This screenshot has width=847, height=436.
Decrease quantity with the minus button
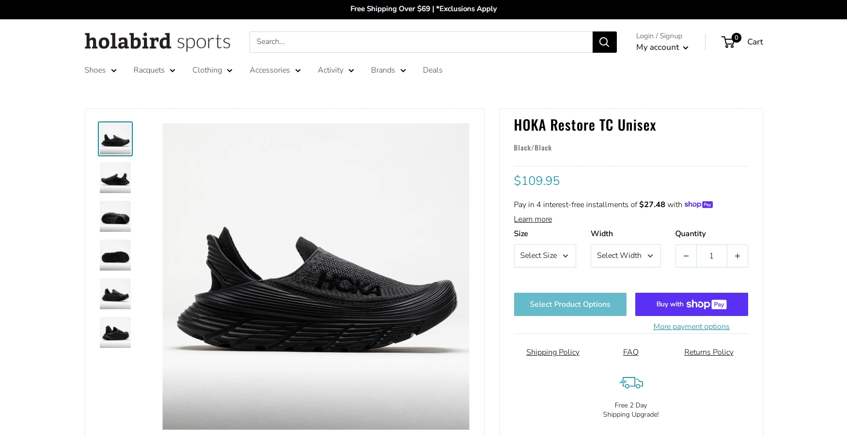click(686, 256)
